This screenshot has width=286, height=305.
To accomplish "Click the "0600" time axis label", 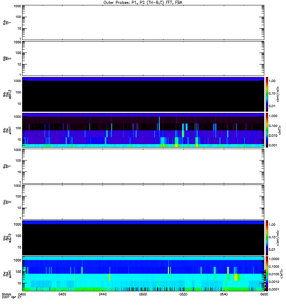I will [264, 294].
